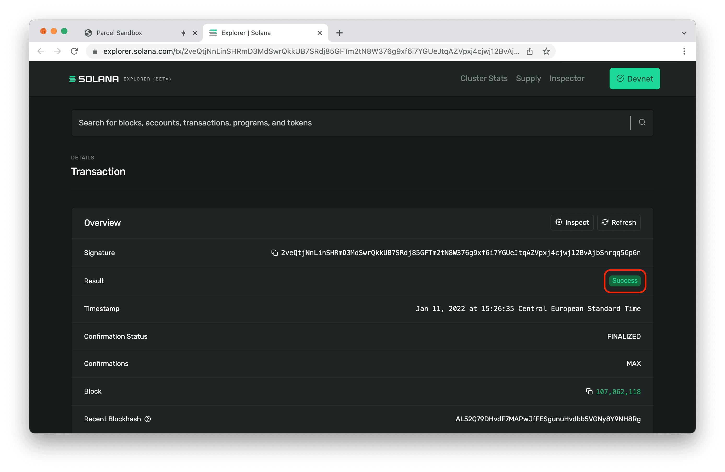Click the Inspect gear icon

point(559,222)
